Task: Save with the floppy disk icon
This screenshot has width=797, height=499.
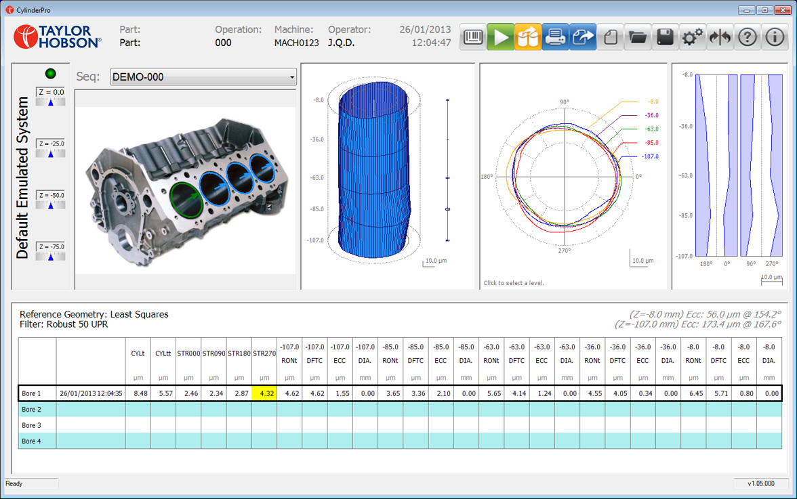Action: (666, 37)
